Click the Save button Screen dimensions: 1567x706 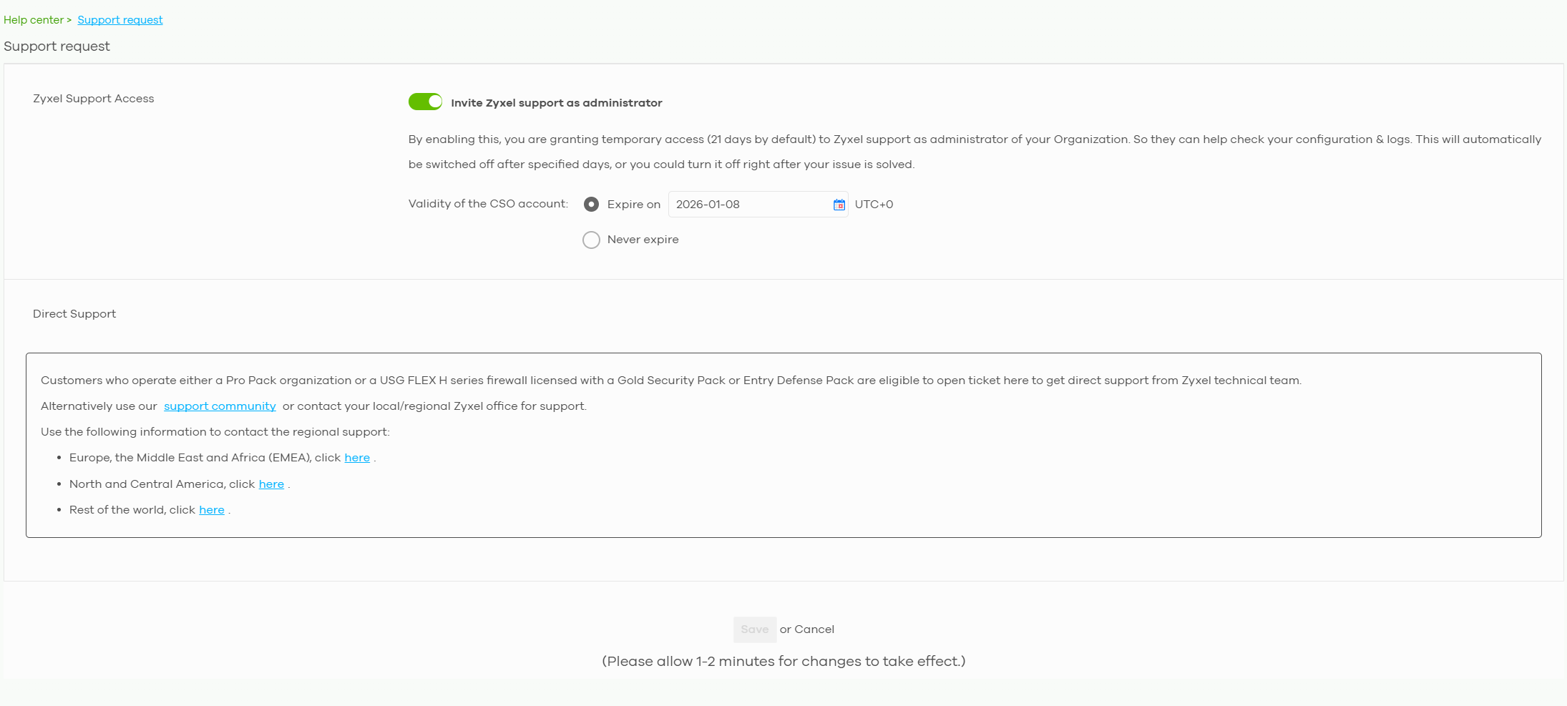pyautogui.click(x=755, y=629)
